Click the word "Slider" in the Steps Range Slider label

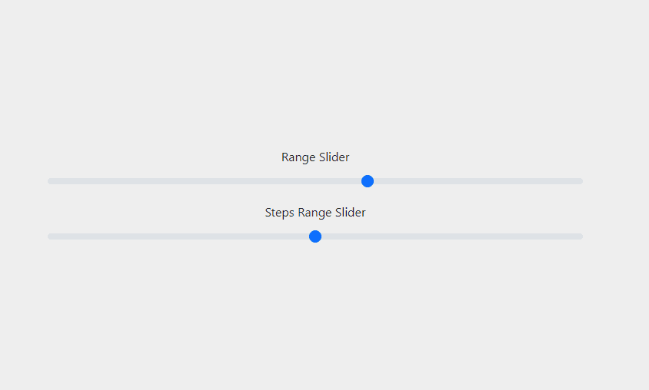click(x=351, y=213)
